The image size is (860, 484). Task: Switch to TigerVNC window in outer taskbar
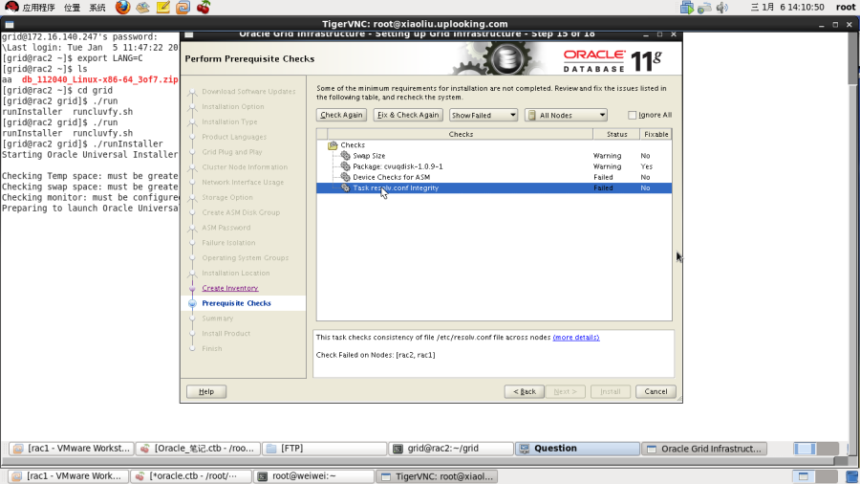pyautogui.click(x=437, y=476)
